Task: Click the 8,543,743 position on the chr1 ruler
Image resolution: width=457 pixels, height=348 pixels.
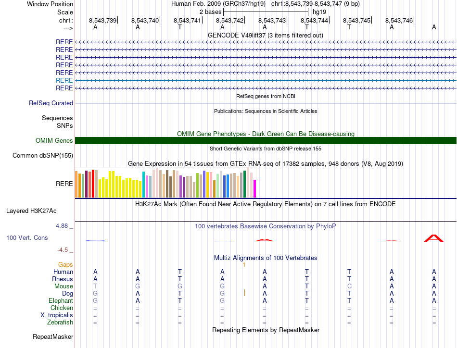Action: [272, 20]
